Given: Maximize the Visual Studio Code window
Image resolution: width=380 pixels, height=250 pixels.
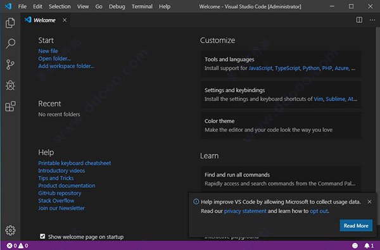Looking at the screenshot, I should coord(351,6).
